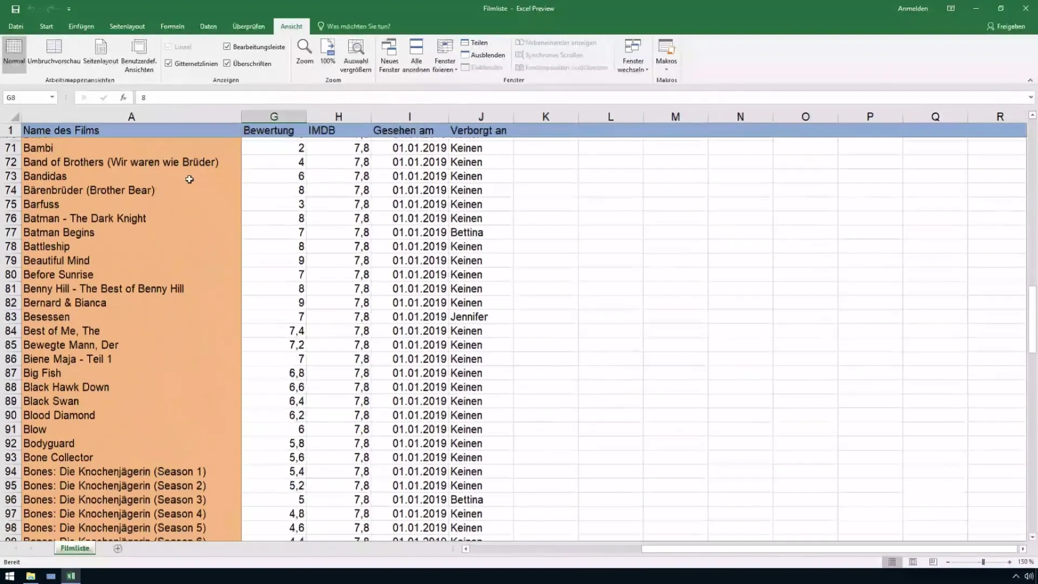The height and width of the screenshot is (584, 1038).
Task: Click zoom out minus in status bar
Action: [x=948, y=562]
